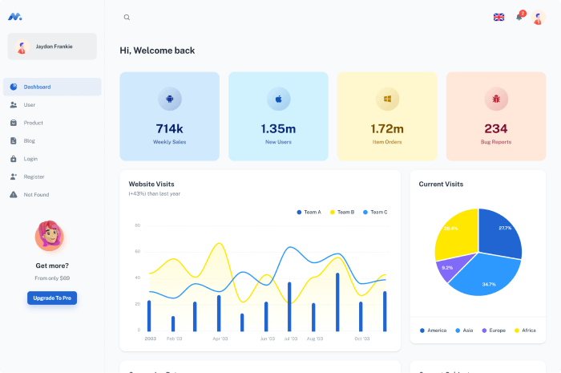Click the Website Visits chart title

[x=151, y=184]
